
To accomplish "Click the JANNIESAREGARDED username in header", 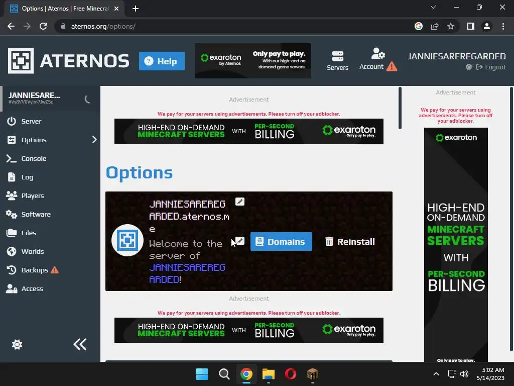I will (457, 56).
